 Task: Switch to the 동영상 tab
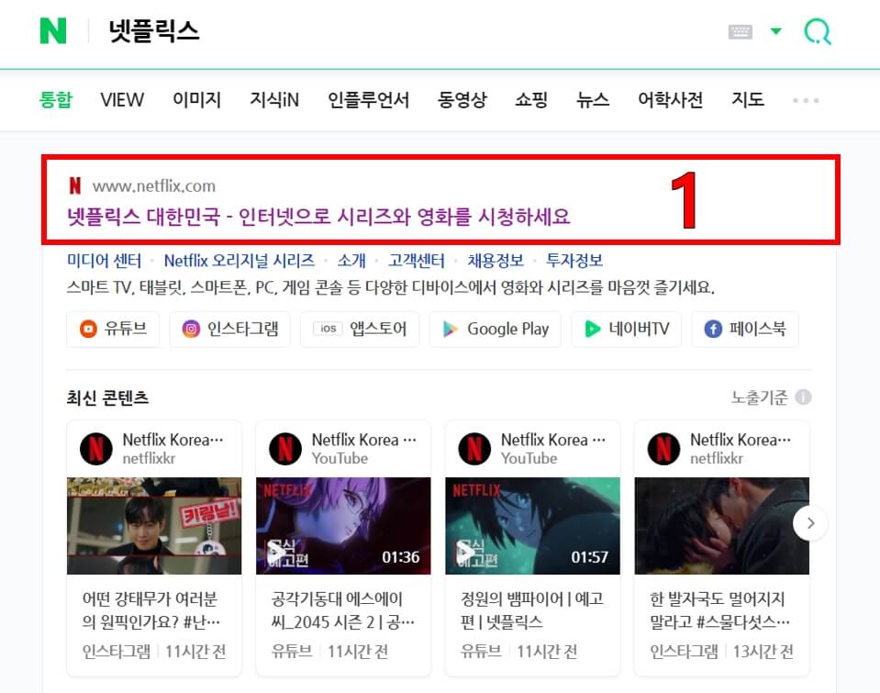coord(462,100)
